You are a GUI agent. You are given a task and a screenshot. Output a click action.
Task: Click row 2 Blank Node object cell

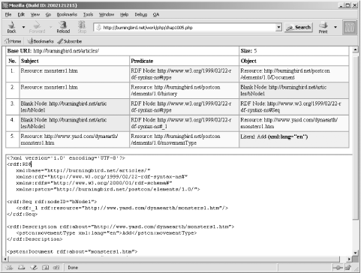[x=293, y=90]
